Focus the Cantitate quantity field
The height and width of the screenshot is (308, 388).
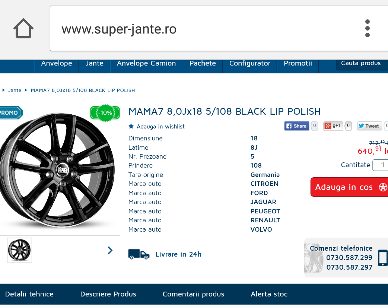pos(380,165)
